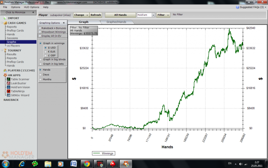This screenshot has width=268, height=168.
Task: Open Windows Explorer folder in taskbar
Action: (48, 164)
